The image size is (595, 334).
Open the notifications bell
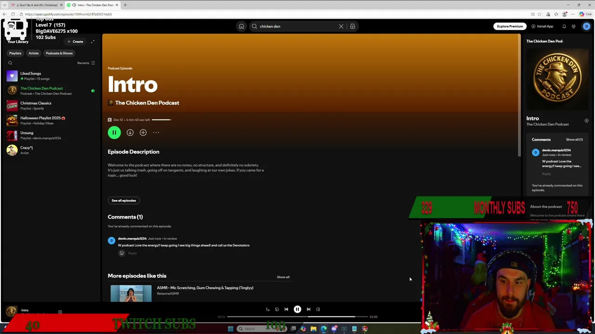pos(564,26)
